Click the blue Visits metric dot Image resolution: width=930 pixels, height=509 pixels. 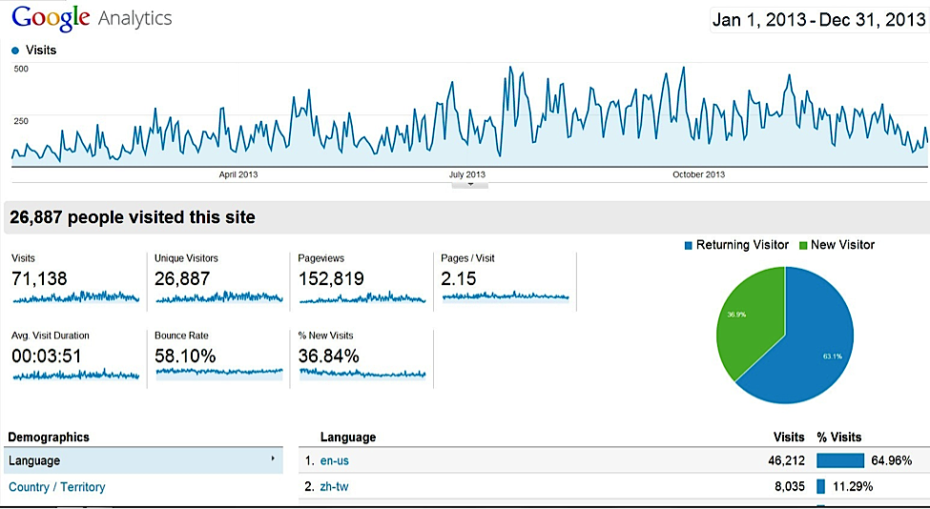[x=15, y=51]
